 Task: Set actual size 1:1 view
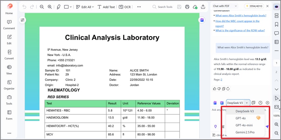276,107
